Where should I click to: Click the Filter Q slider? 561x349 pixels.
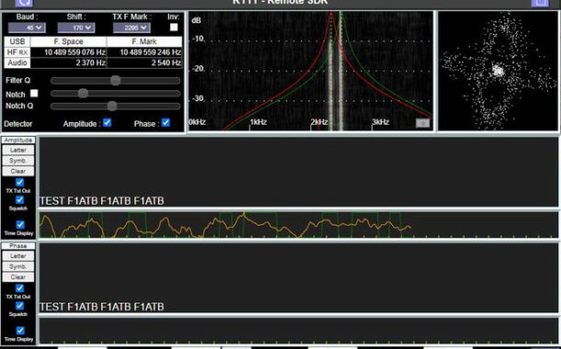coord(115,81)
